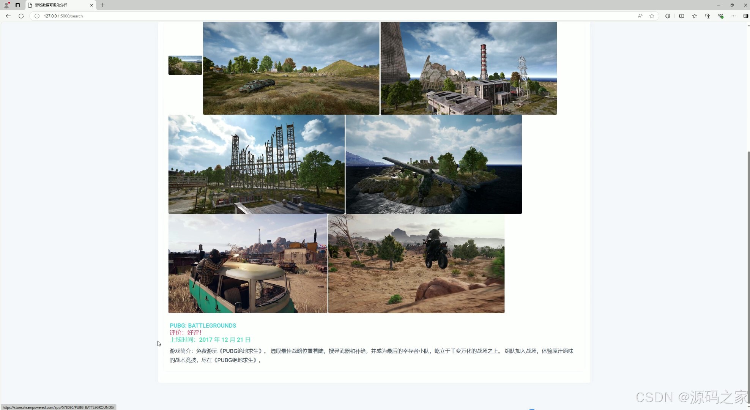Open the Extensions puzzle icon

click(x=667, y=16)
